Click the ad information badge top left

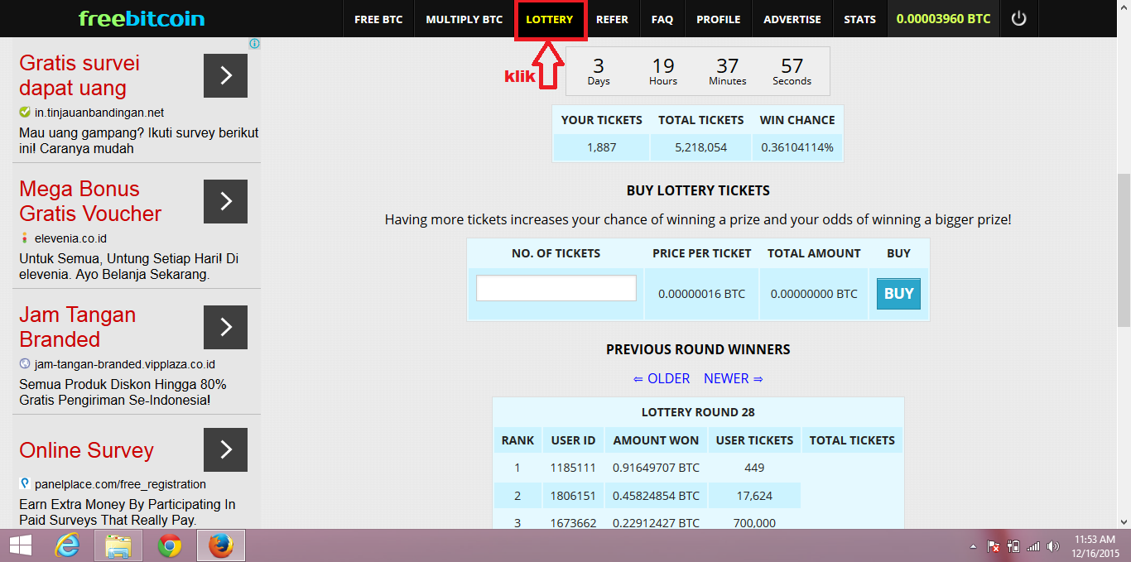[x=255, y=44]
